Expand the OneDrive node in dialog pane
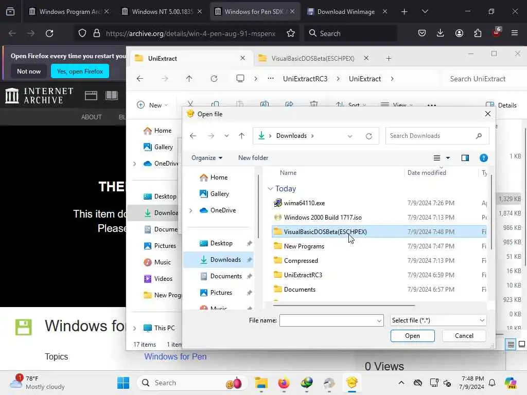Image resolution: width=527 pixels, height=395 pixels. pos(191,210)
